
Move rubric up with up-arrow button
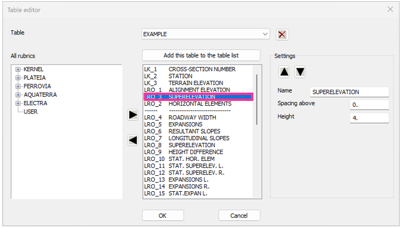click(x=284, y=72)
